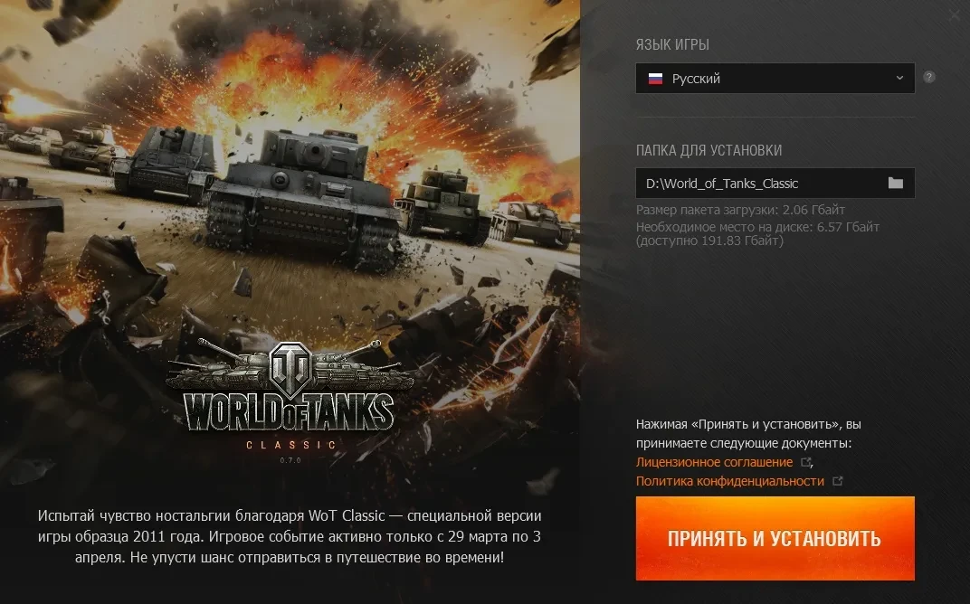Click external-link icon beside Политика конфиденциальности
970x604 pixels.
click(838, 480)
